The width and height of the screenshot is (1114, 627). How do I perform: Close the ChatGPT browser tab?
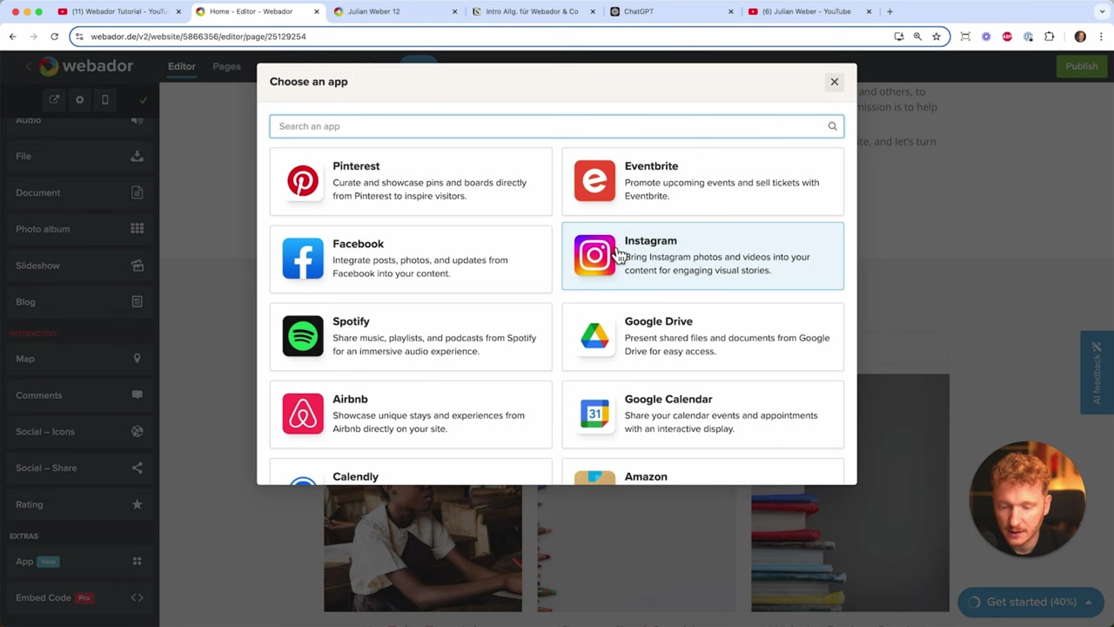pyautogui.click(x=732, y=11)
